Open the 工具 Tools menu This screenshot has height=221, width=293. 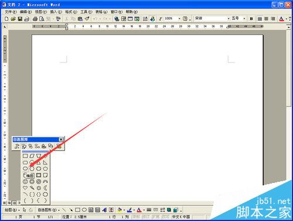[86, 12]
